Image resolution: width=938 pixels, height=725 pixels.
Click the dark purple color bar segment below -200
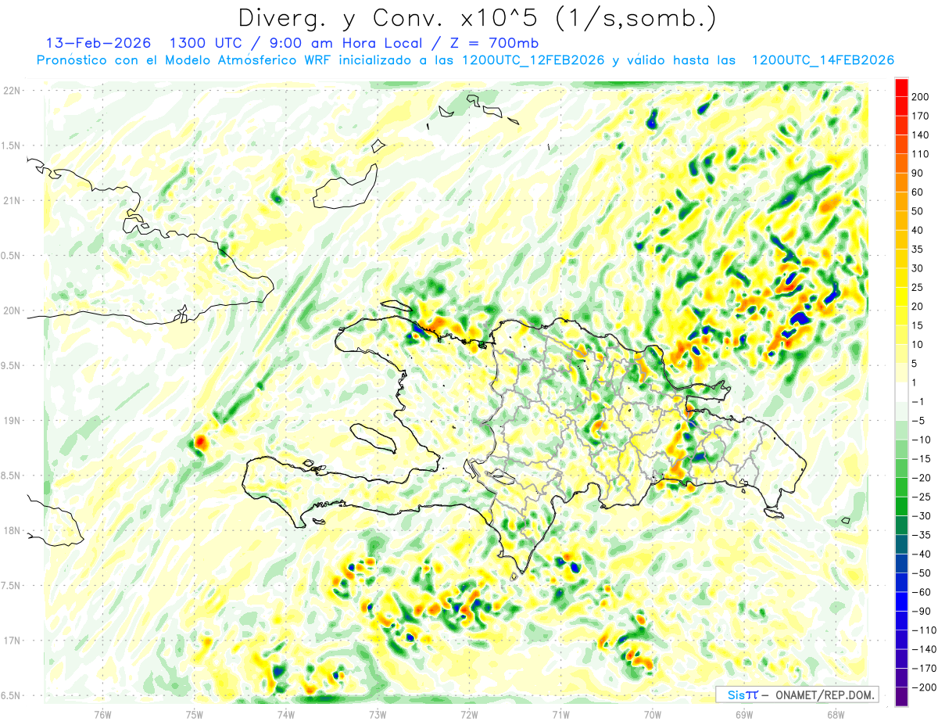point(901,697)
